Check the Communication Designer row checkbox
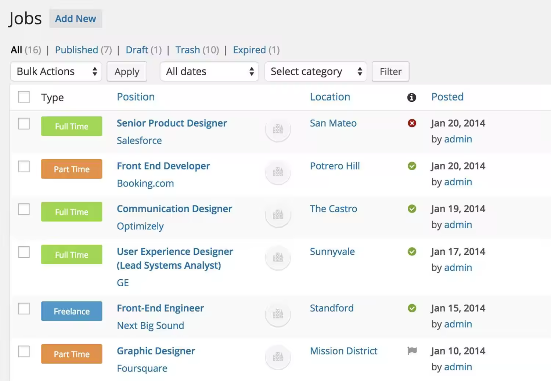Screen dimensions: 551x381 (24, 209)
